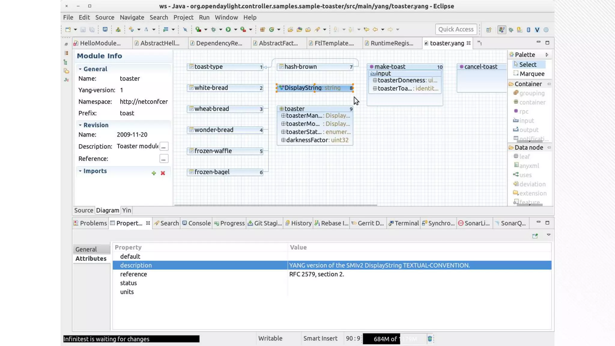
Task: Open the Description ellipsis button
Action: [x=163, y=147]
